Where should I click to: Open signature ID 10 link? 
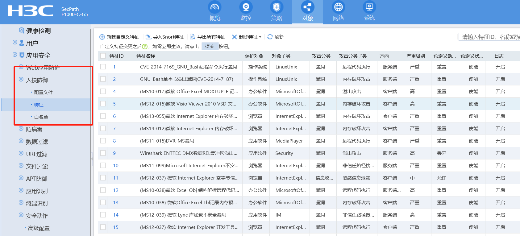tap(116, 166)
